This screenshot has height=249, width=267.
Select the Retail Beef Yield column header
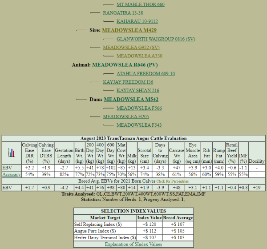point(232,153)
